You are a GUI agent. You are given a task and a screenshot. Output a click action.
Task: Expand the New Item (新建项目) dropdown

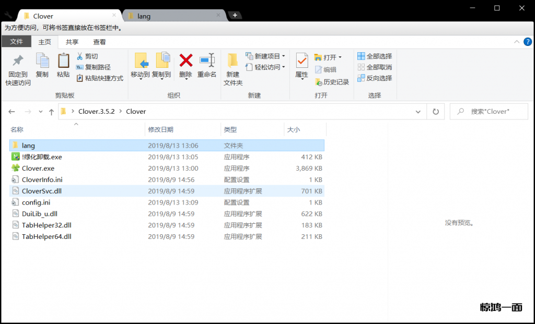click(x=284, y=56)
